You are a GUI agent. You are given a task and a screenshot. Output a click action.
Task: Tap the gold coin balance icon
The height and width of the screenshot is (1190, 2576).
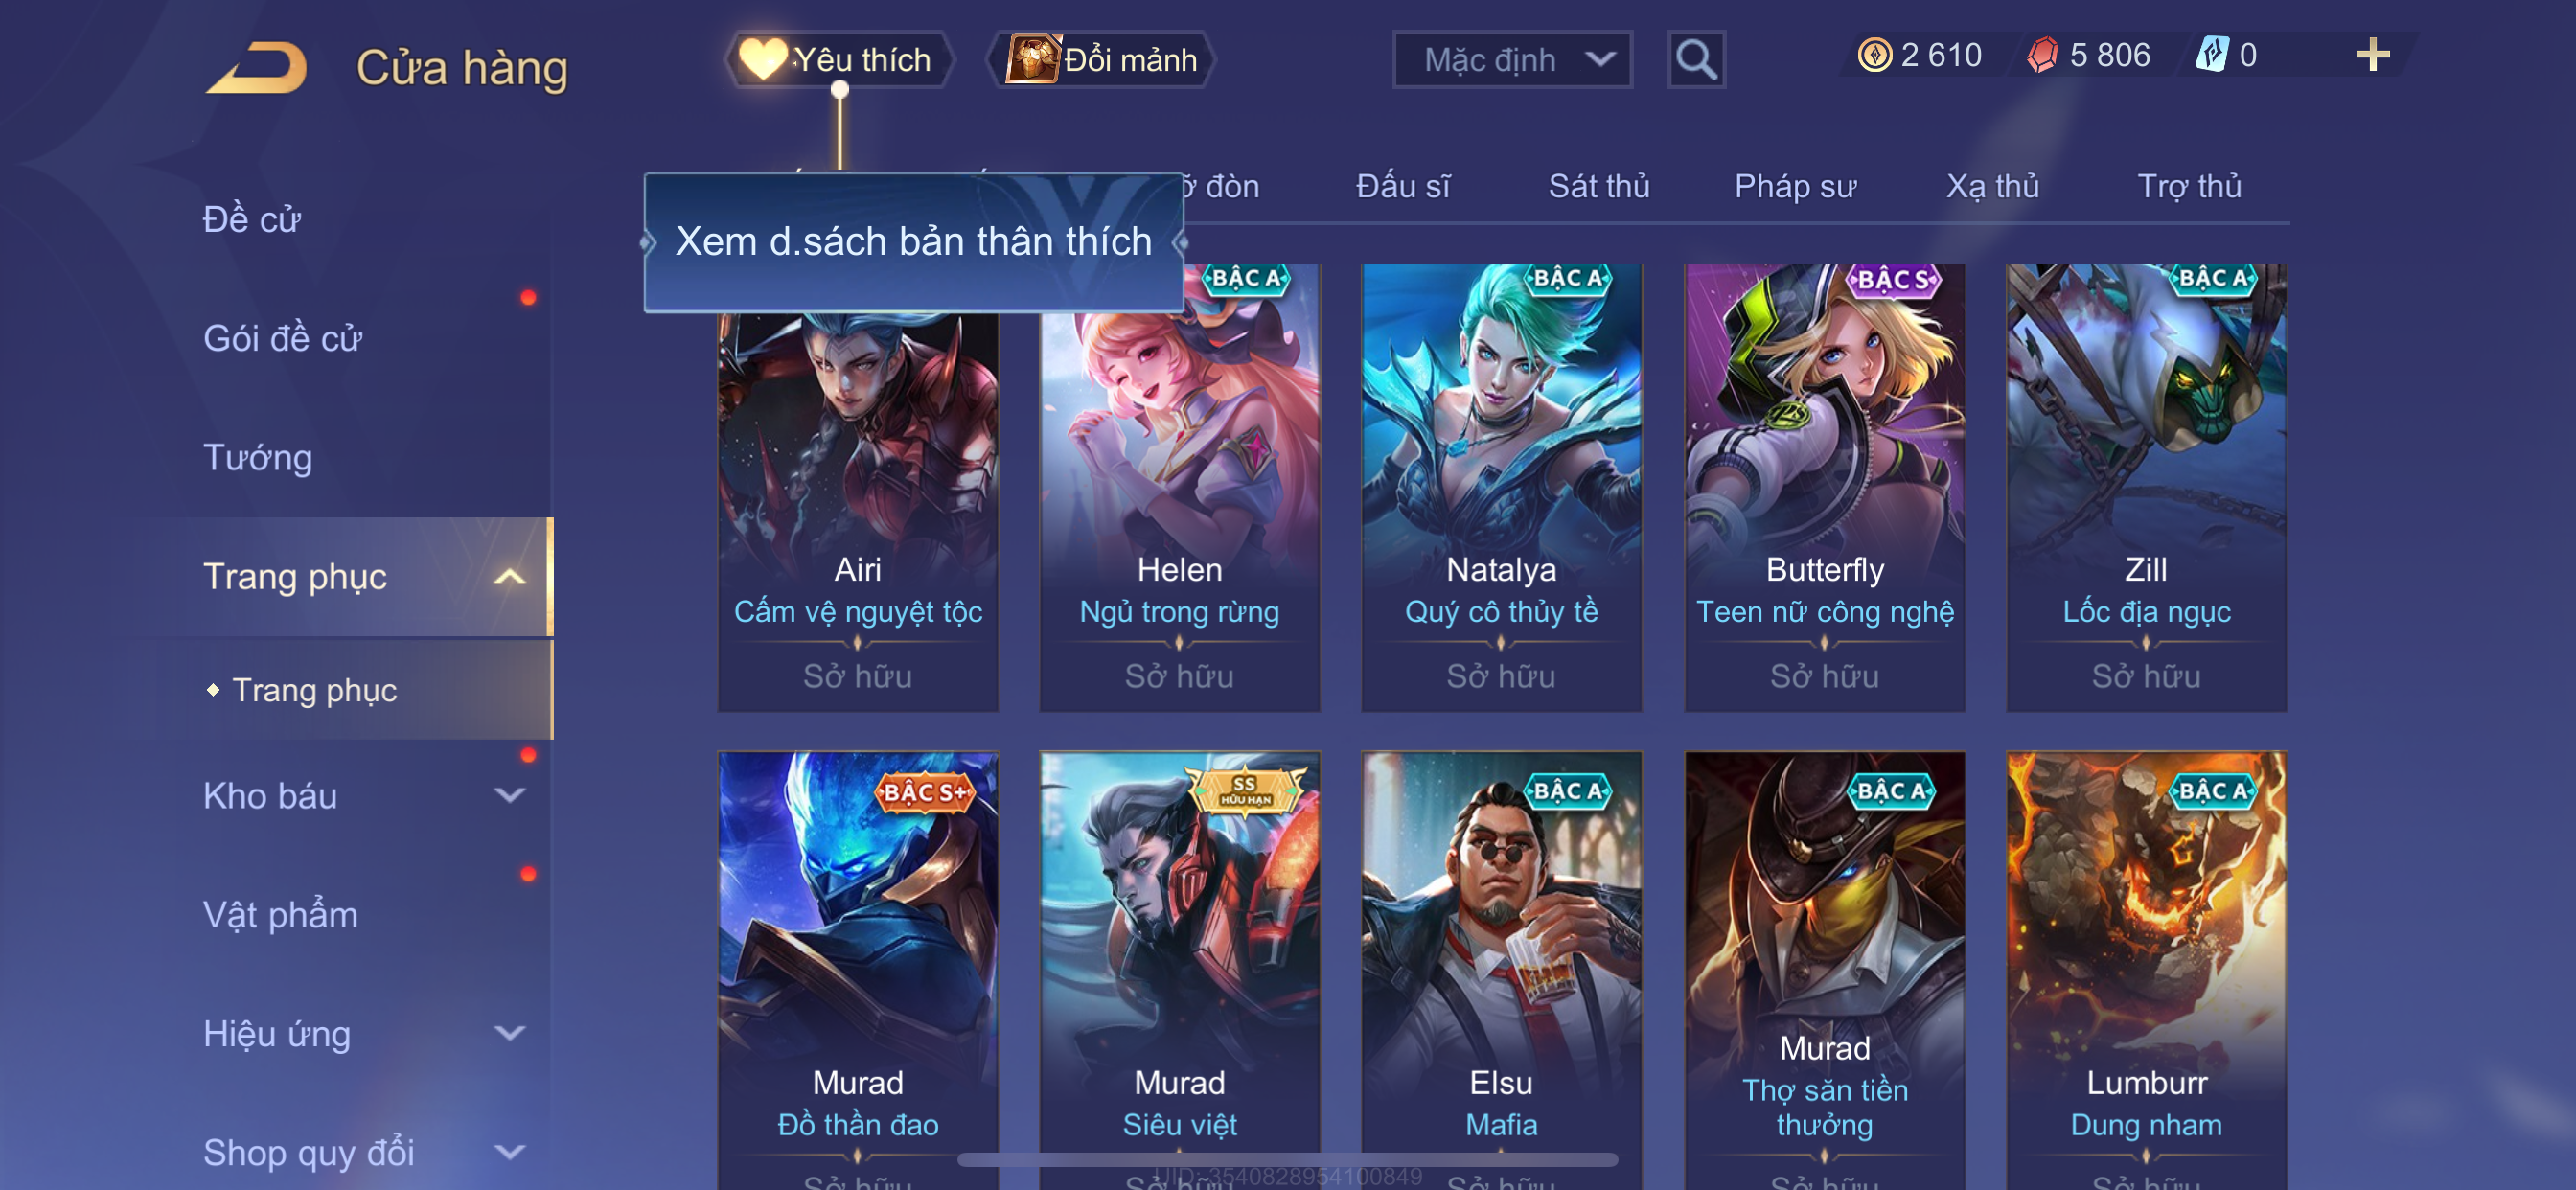pyautogui.click(x=1874, y=55)
